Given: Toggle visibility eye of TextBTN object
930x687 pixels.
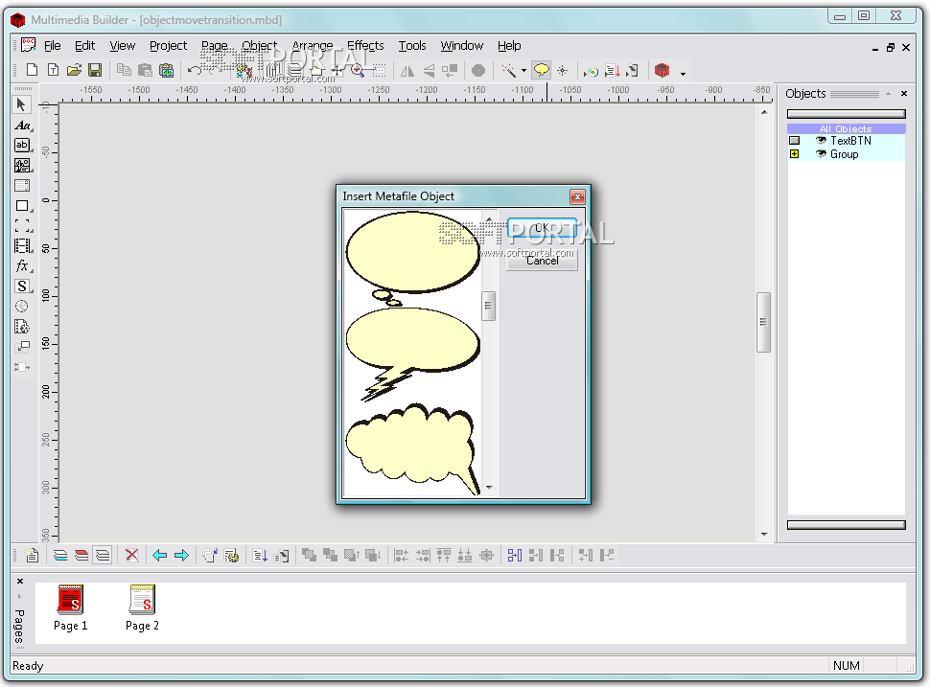Looking at the screenshot, I should tap(821, 141).
